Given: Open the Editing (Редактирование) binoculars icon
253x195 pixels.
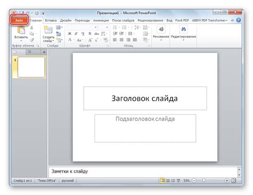Looking at the screenshot, I should [183, 29].
